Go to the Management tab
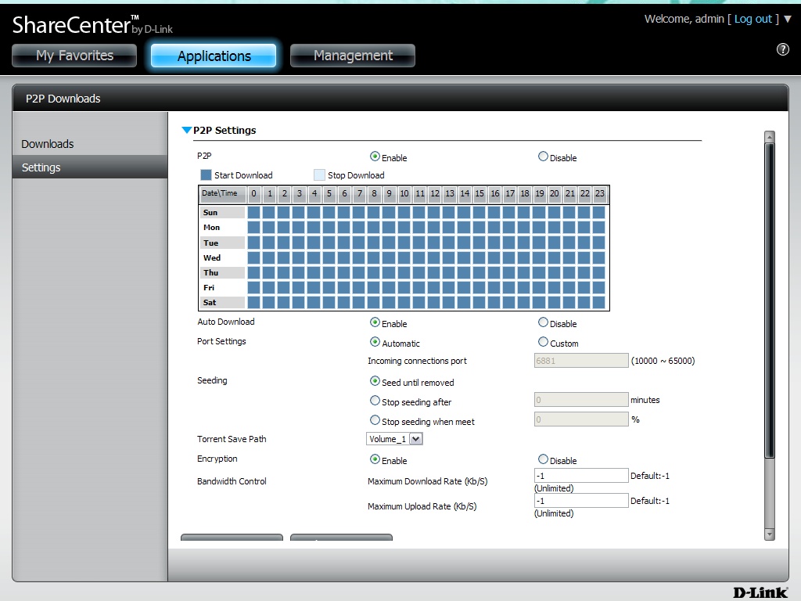This screenshot has height=601, width=801. pos(353,56)
